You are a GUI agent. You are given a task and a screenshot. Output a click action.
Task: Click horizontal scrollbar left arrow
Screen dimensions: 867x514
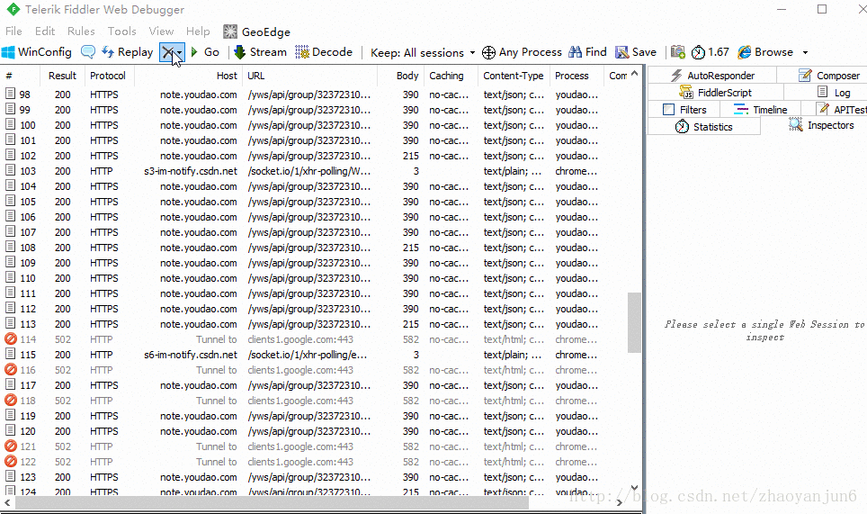coord(7,502)
